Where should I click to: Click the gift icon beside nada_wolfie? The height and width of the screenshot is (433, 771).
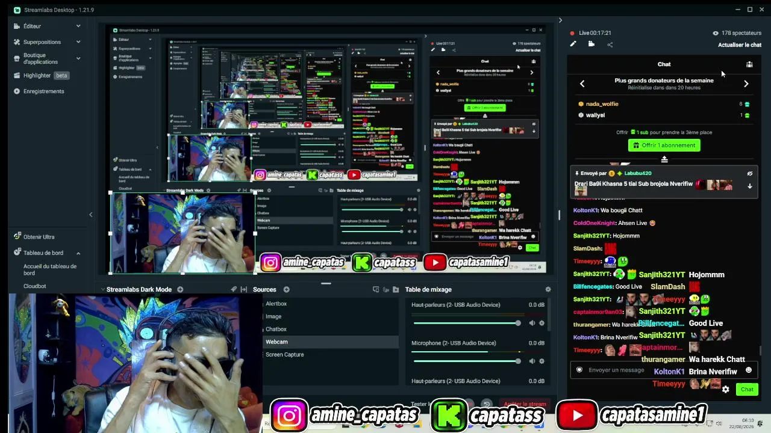coord(747,104)
